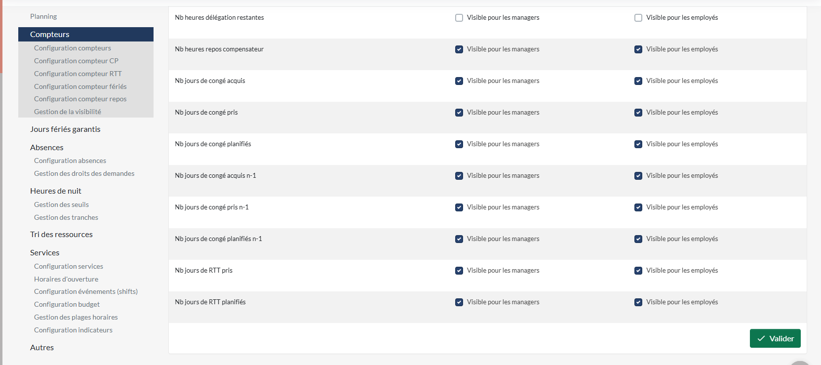Open the Compteurs menu section

(x=50, y=34)
